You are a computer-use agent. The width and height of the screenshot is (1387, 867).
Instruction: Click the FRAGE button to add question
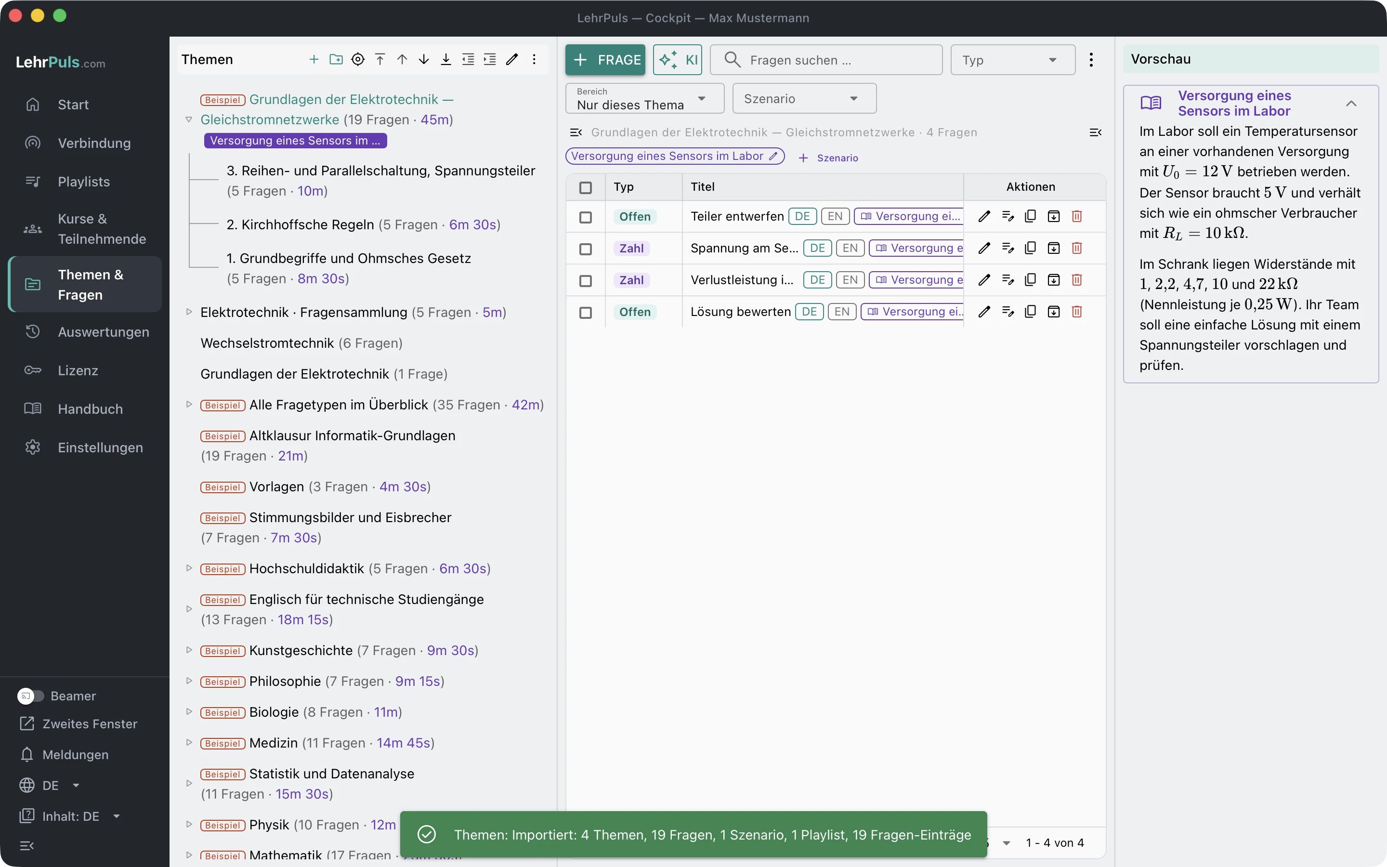tap(605, 60)
